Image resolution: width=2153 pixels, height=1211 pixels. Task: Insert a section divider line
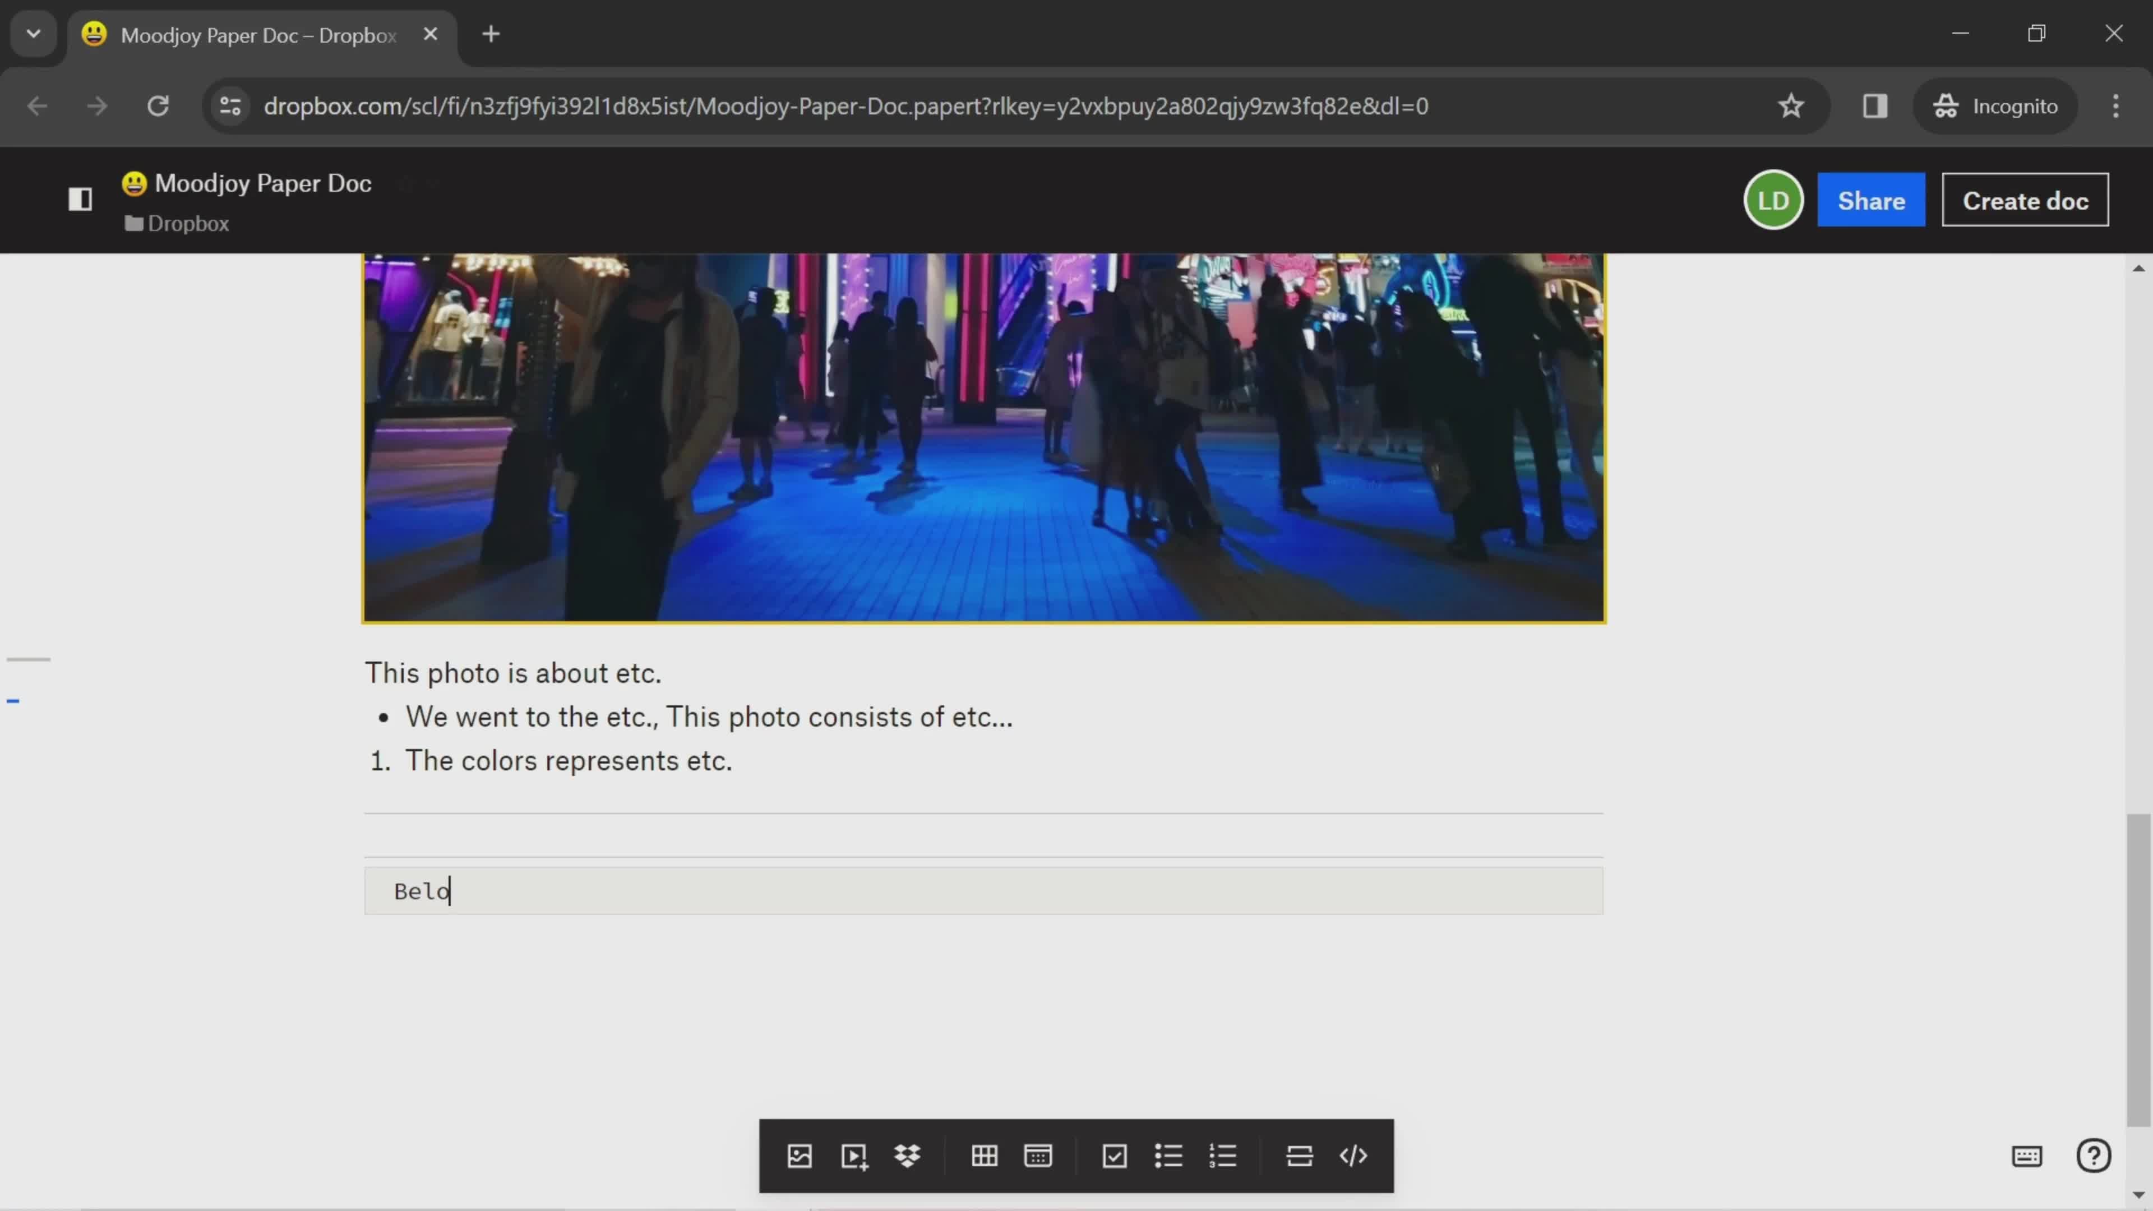pos(1299,1156)
